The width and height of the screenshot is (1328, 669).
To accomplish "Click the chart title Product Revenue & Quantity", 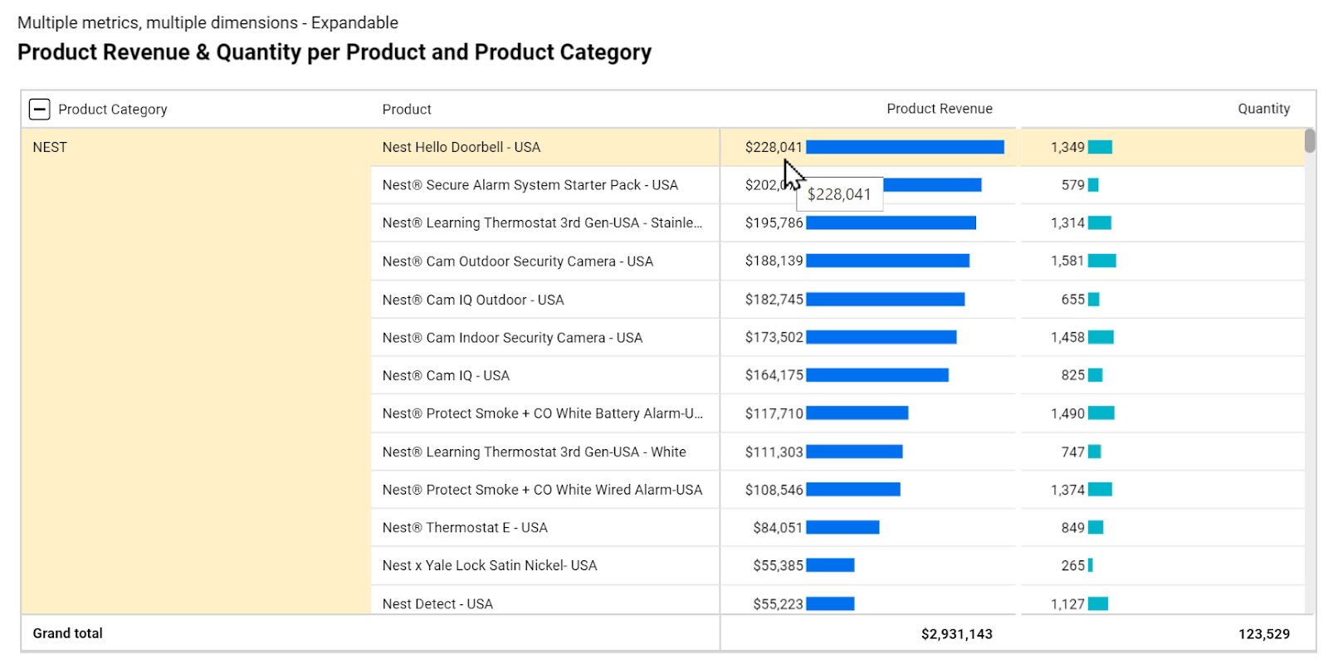I will (334, 51).
